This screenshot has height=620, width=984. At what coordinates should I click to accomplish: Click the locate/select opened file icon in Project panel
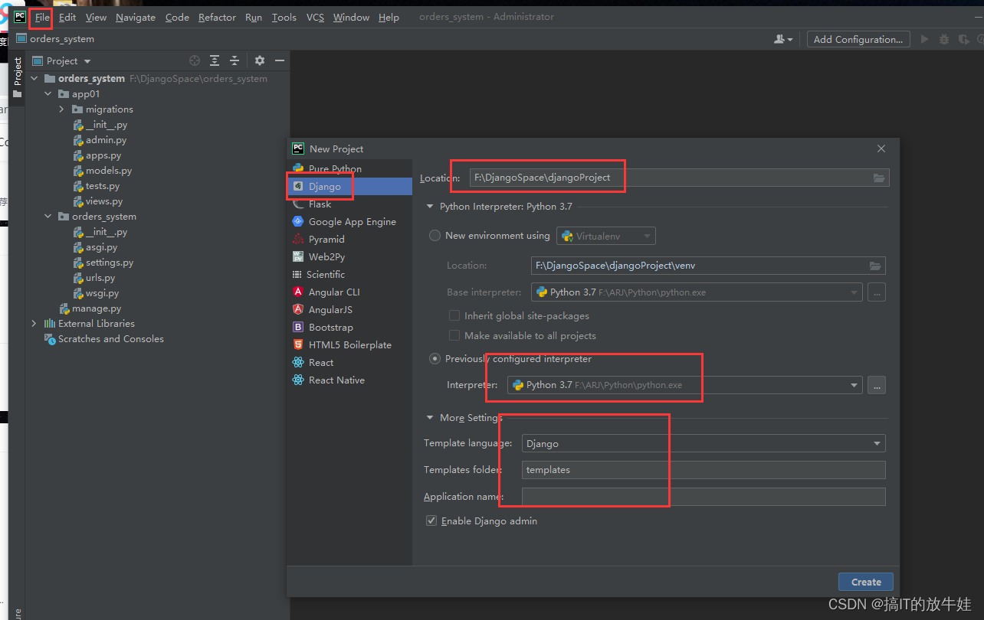coord(195,60)
